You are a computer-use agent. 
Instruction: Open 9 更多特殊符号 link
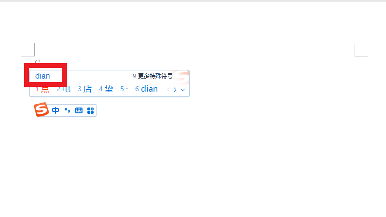point(152,76)
